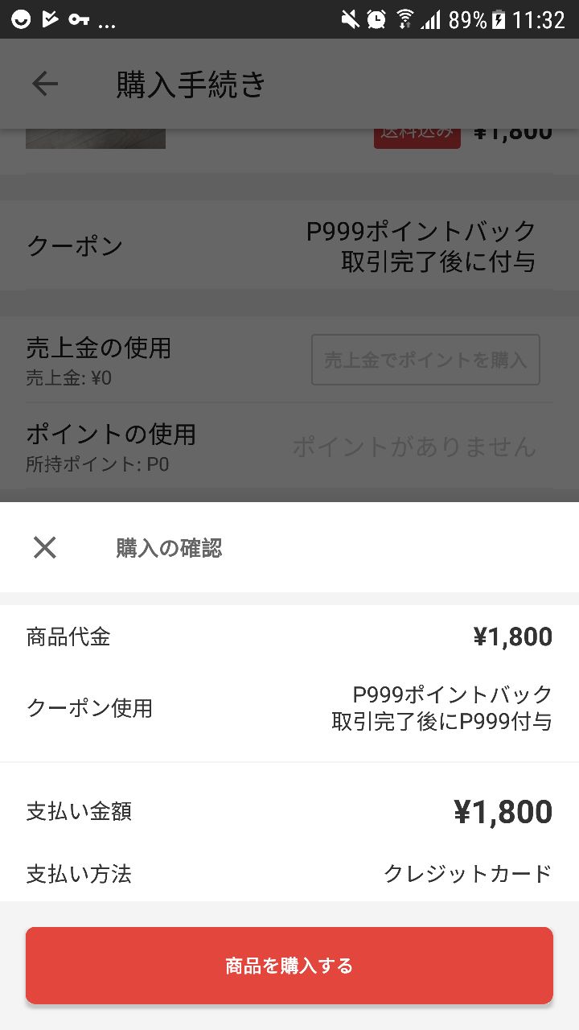Select the ポイントの使用 row
Image resolution: width=579 pixels, height=1030 pixels.
(289, 445)
